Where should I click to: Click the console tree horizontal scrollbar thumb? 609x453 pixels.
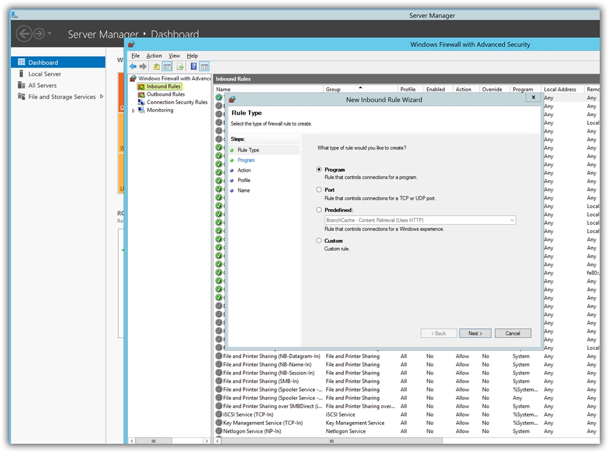pyautogui.click(x=153, y=441)
